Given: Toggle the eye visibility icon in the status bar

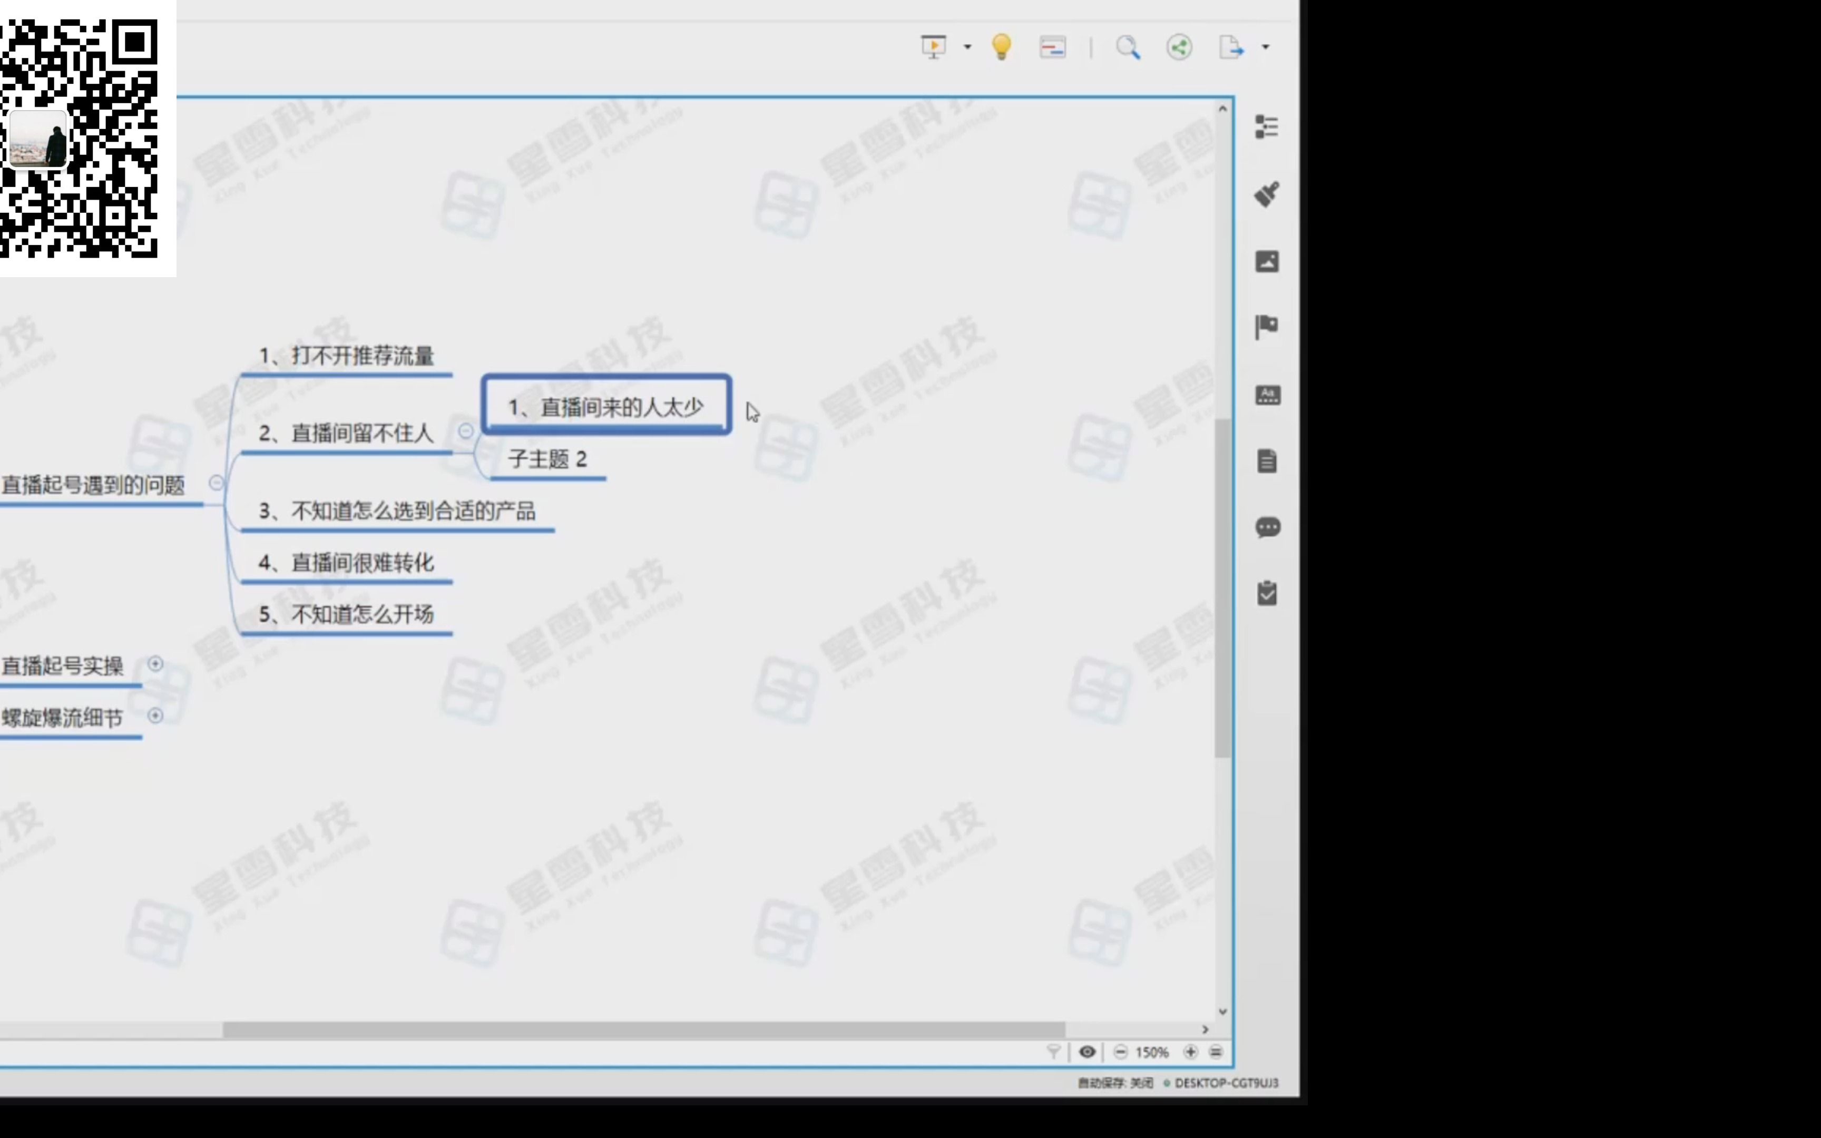Looking at the screenshot, I should point(1086,1052).
